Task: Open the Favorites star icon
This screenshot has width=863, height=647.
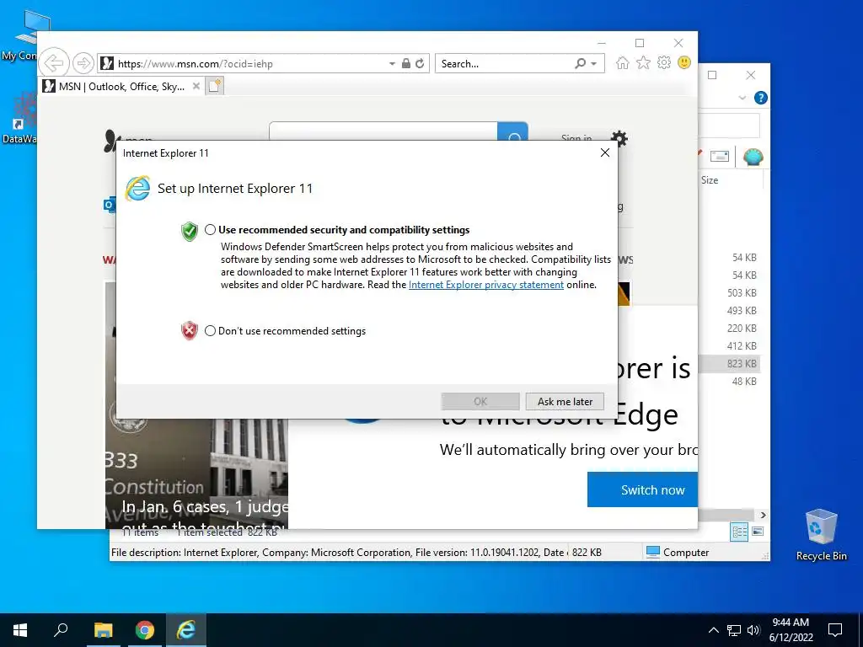Action: [643, 62]
